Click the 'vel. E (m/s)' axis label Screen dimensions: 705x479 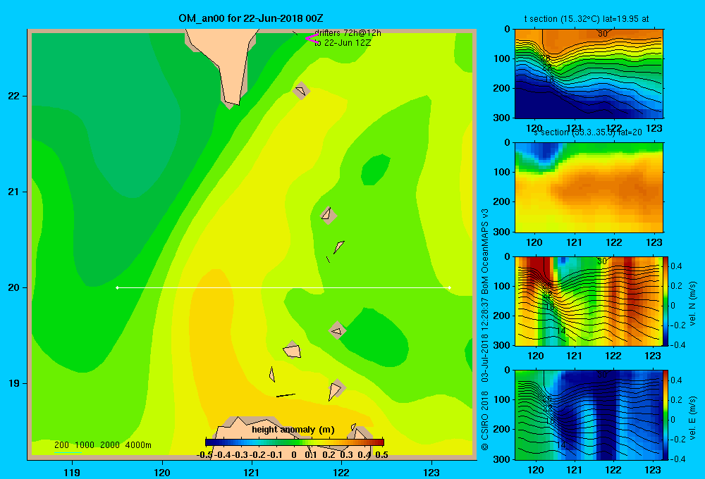coord(692,418)
